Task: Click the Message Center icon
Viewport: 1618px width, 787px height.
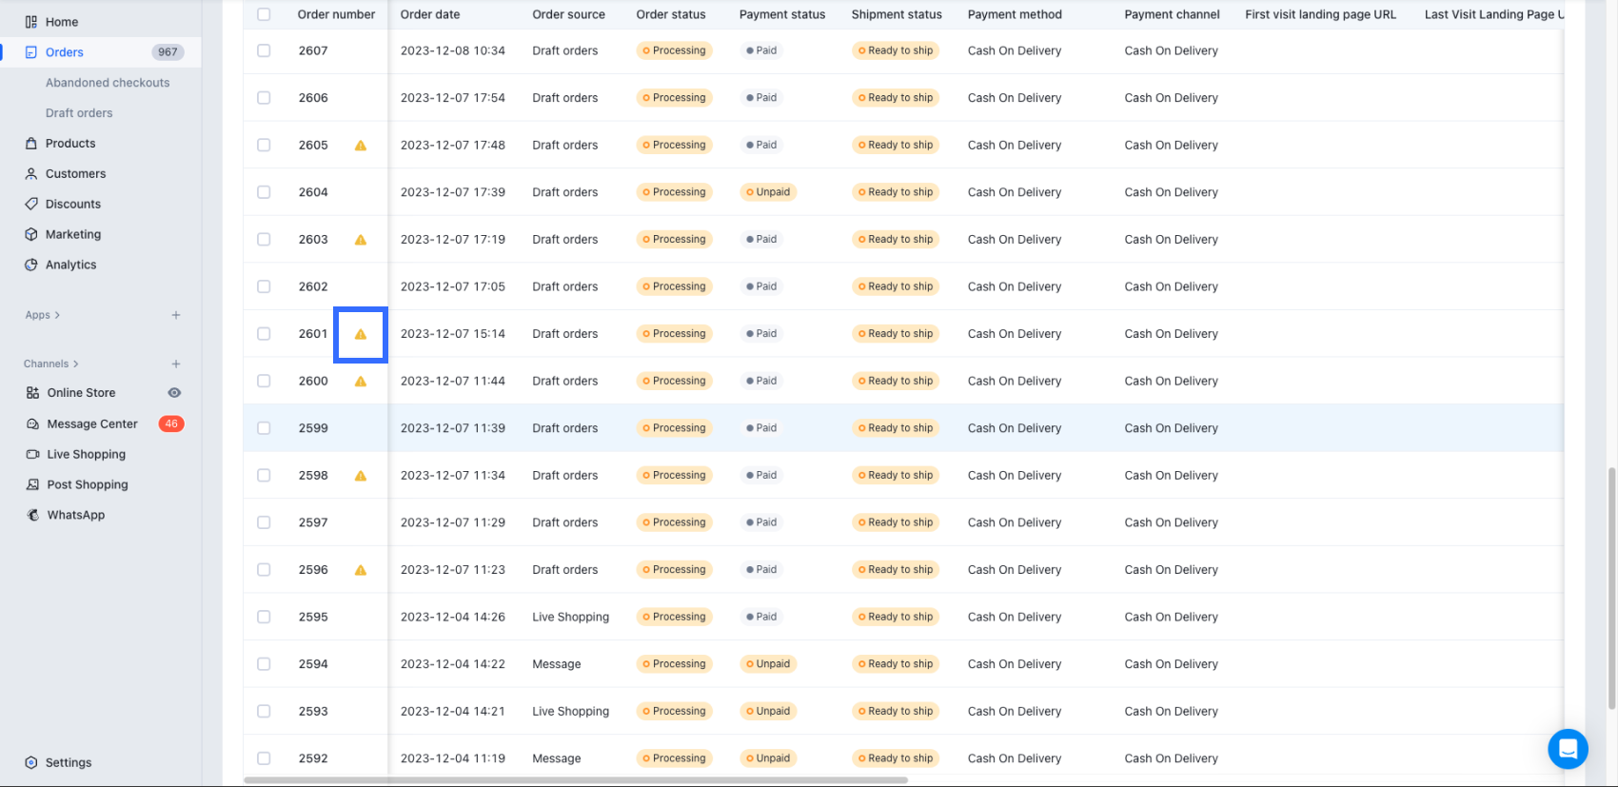Action: [32, 424]
